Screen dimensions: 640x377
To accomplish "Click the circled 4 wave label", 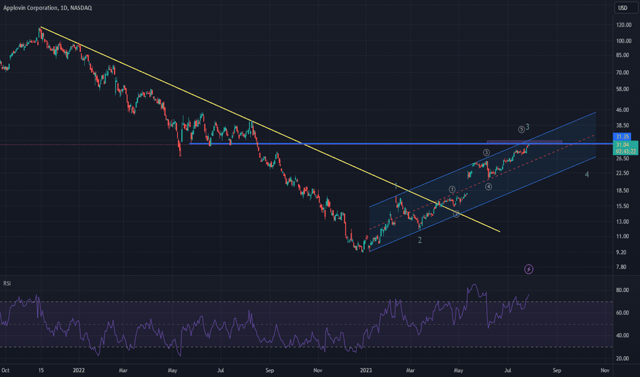I will (x=488, y=186).
